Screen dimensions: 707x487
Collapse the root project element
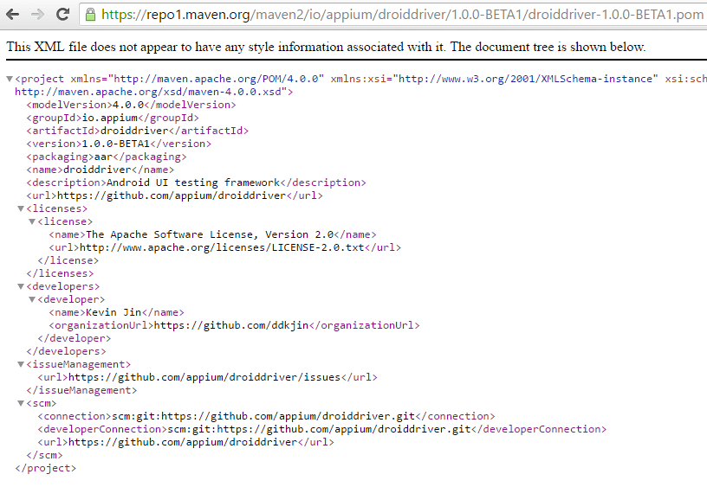click(10, 79)
